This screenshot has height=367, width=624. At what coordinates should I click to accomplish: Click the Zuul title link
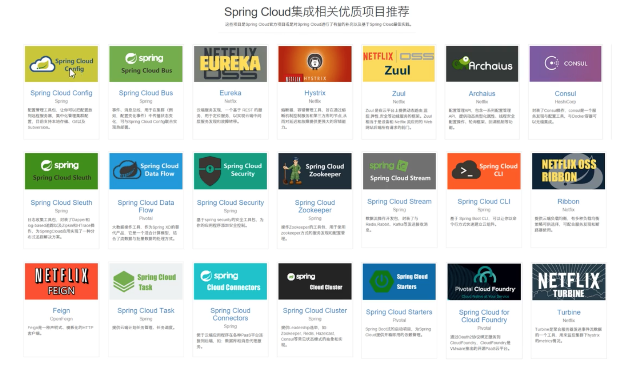[399, 93]
